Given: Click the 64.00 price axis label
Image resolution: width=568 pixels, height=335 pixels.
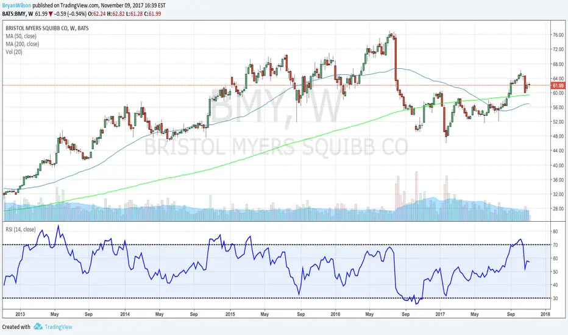Looking at the screenshot, I should coord(558,79).
